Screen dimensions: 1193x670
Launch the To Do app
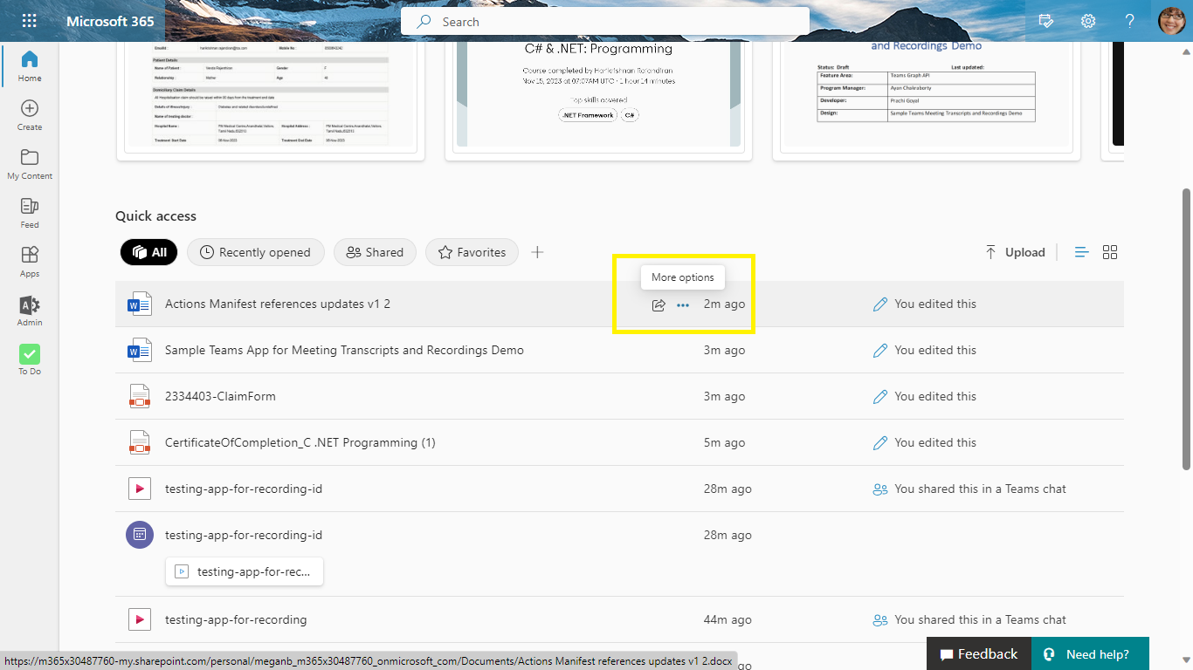30,359
